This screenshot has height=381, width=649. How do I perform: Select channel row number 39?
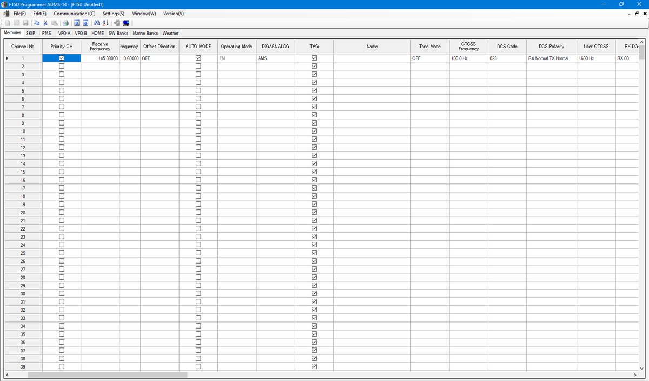click(x=23, y=366)
